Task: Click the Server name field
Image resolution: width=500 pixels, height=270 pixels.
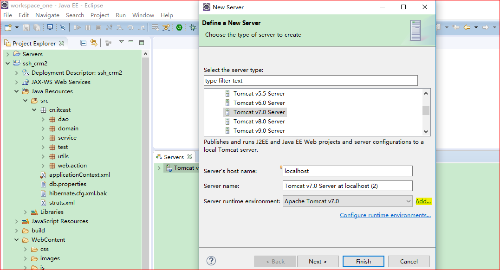Action: [x=348, y=186]
